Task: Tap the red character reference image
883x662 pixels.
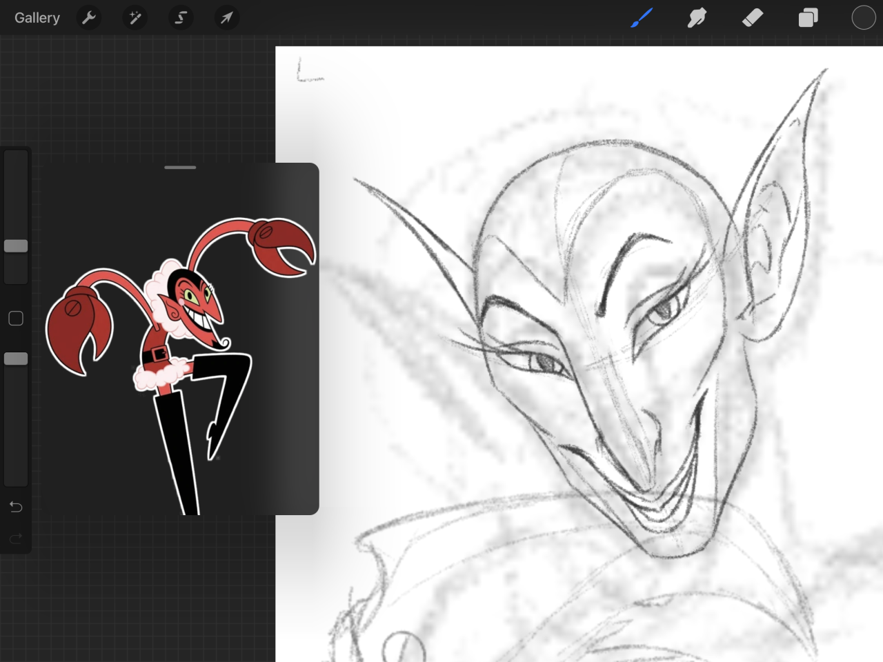Action: 181,365
